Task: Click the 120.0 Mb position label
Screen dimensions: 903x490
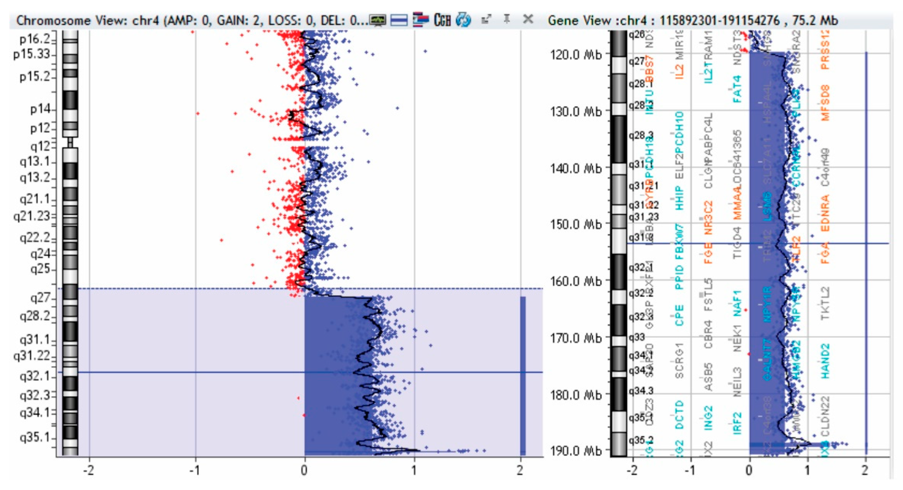Action: pyautogui.click(x=576, y=55)
